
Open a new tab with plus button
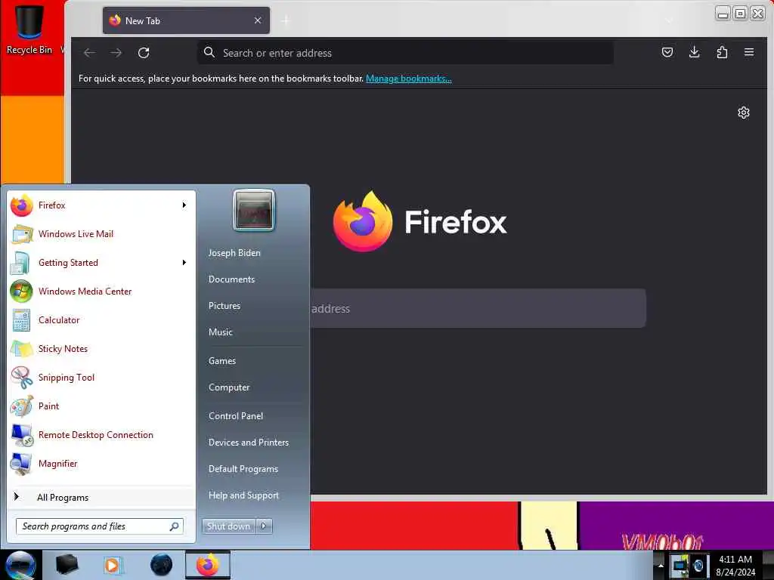pyautogui.click(x=286, y=20)
